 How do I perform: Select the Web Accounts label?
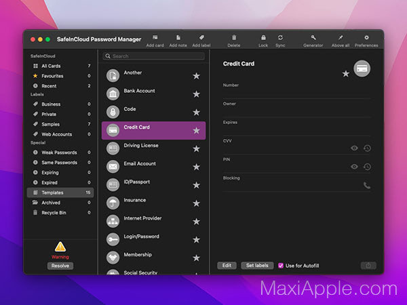pyautogui.click(x=61, y=134)
